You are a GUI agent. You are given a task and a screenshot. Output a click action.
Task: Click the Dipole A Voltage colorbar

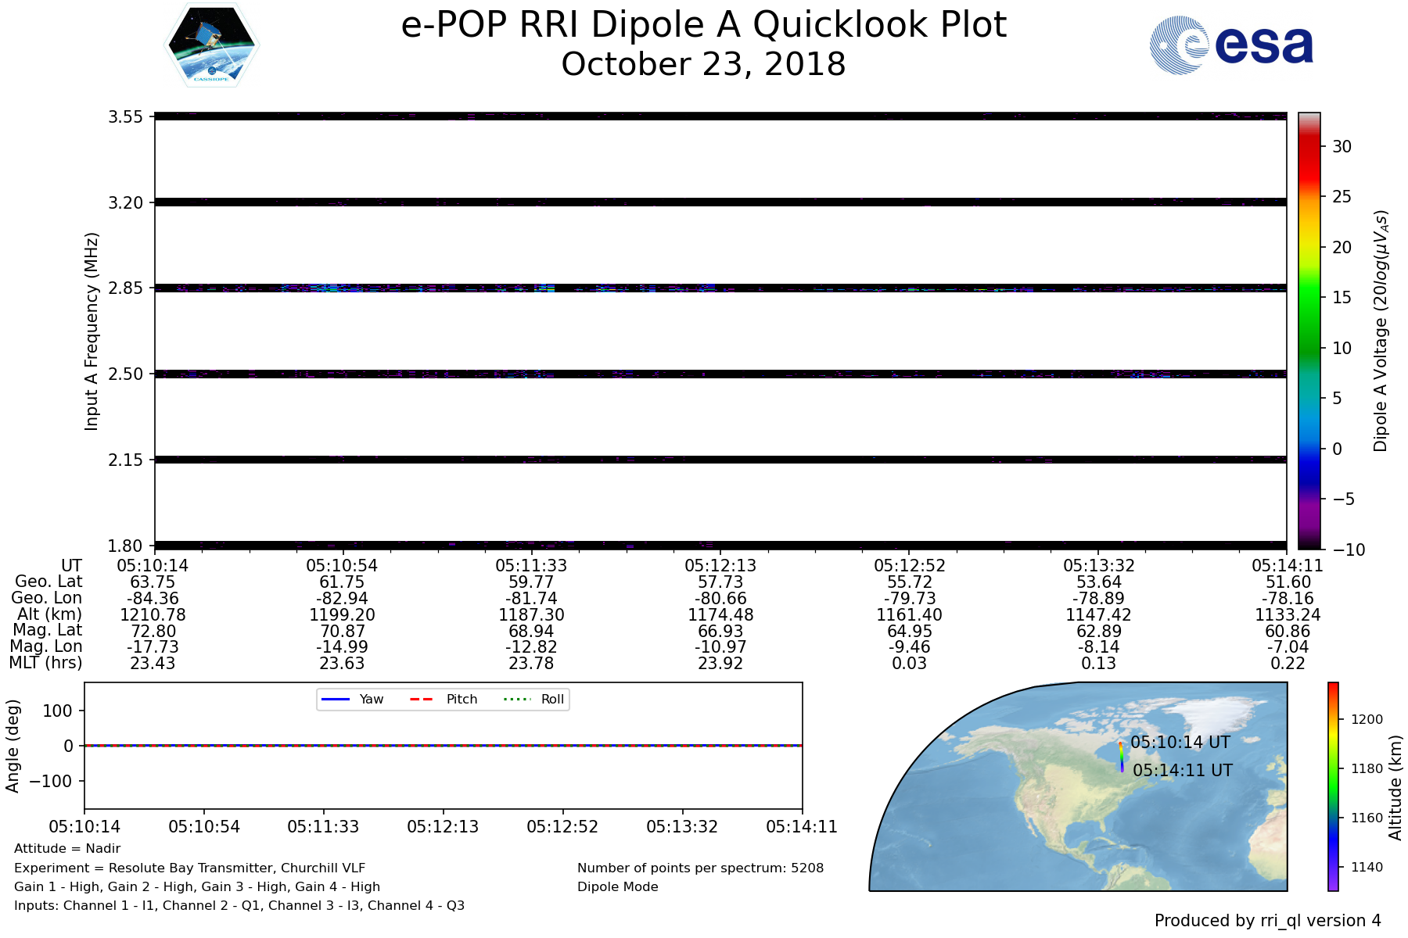pos(1309,331)
